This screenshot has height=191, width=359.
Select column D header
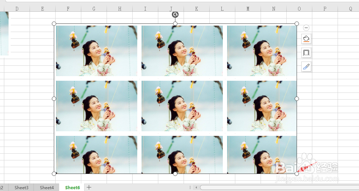click(17, 9)
